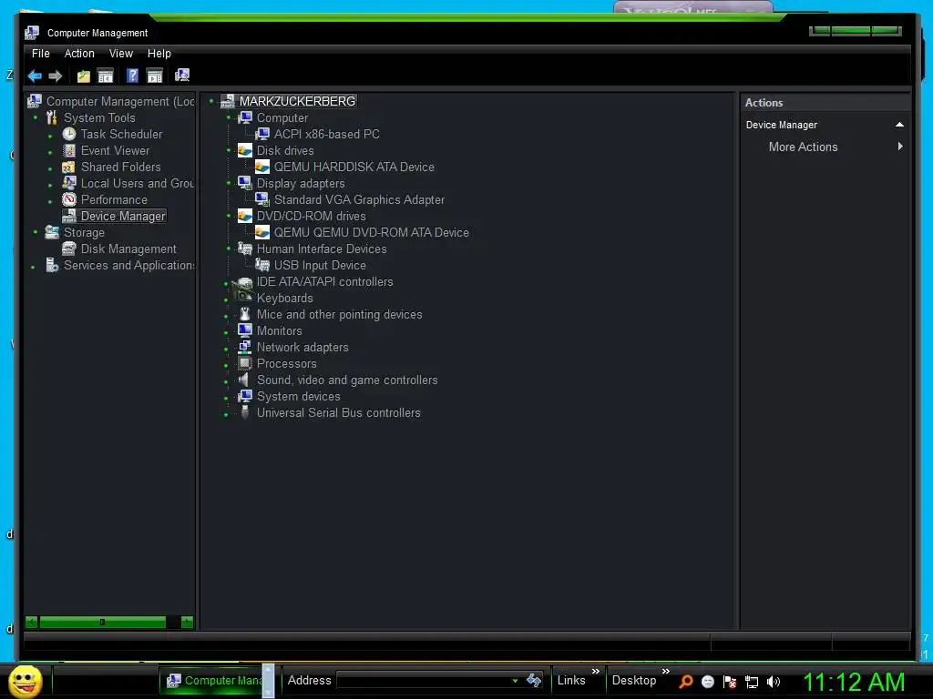Click Mice and other pointing devices icon

(244, 314)
